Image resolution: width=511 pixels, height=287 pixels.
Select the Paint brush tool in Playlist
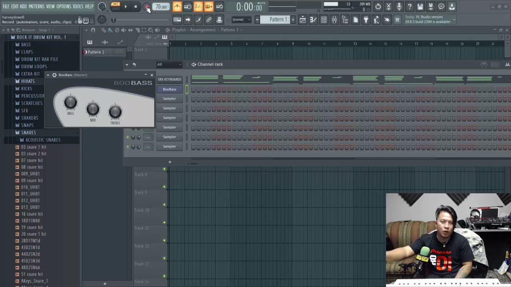tap(110, 30)
